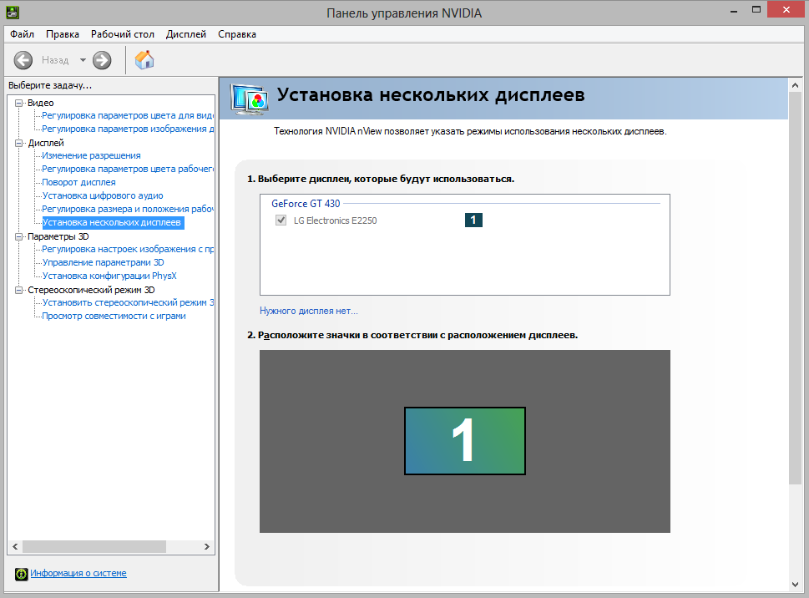The height and width of the screenshot is (598, 809).
Task: Click the main panel vertical scrollbar thumb
Action: (x=795, y=288)
